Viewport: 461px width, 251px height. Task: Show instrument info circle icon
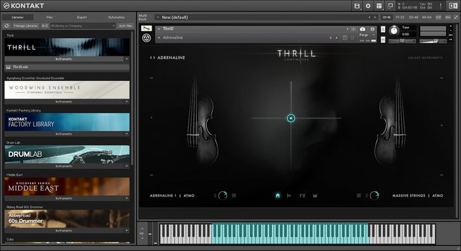[372, 29]
